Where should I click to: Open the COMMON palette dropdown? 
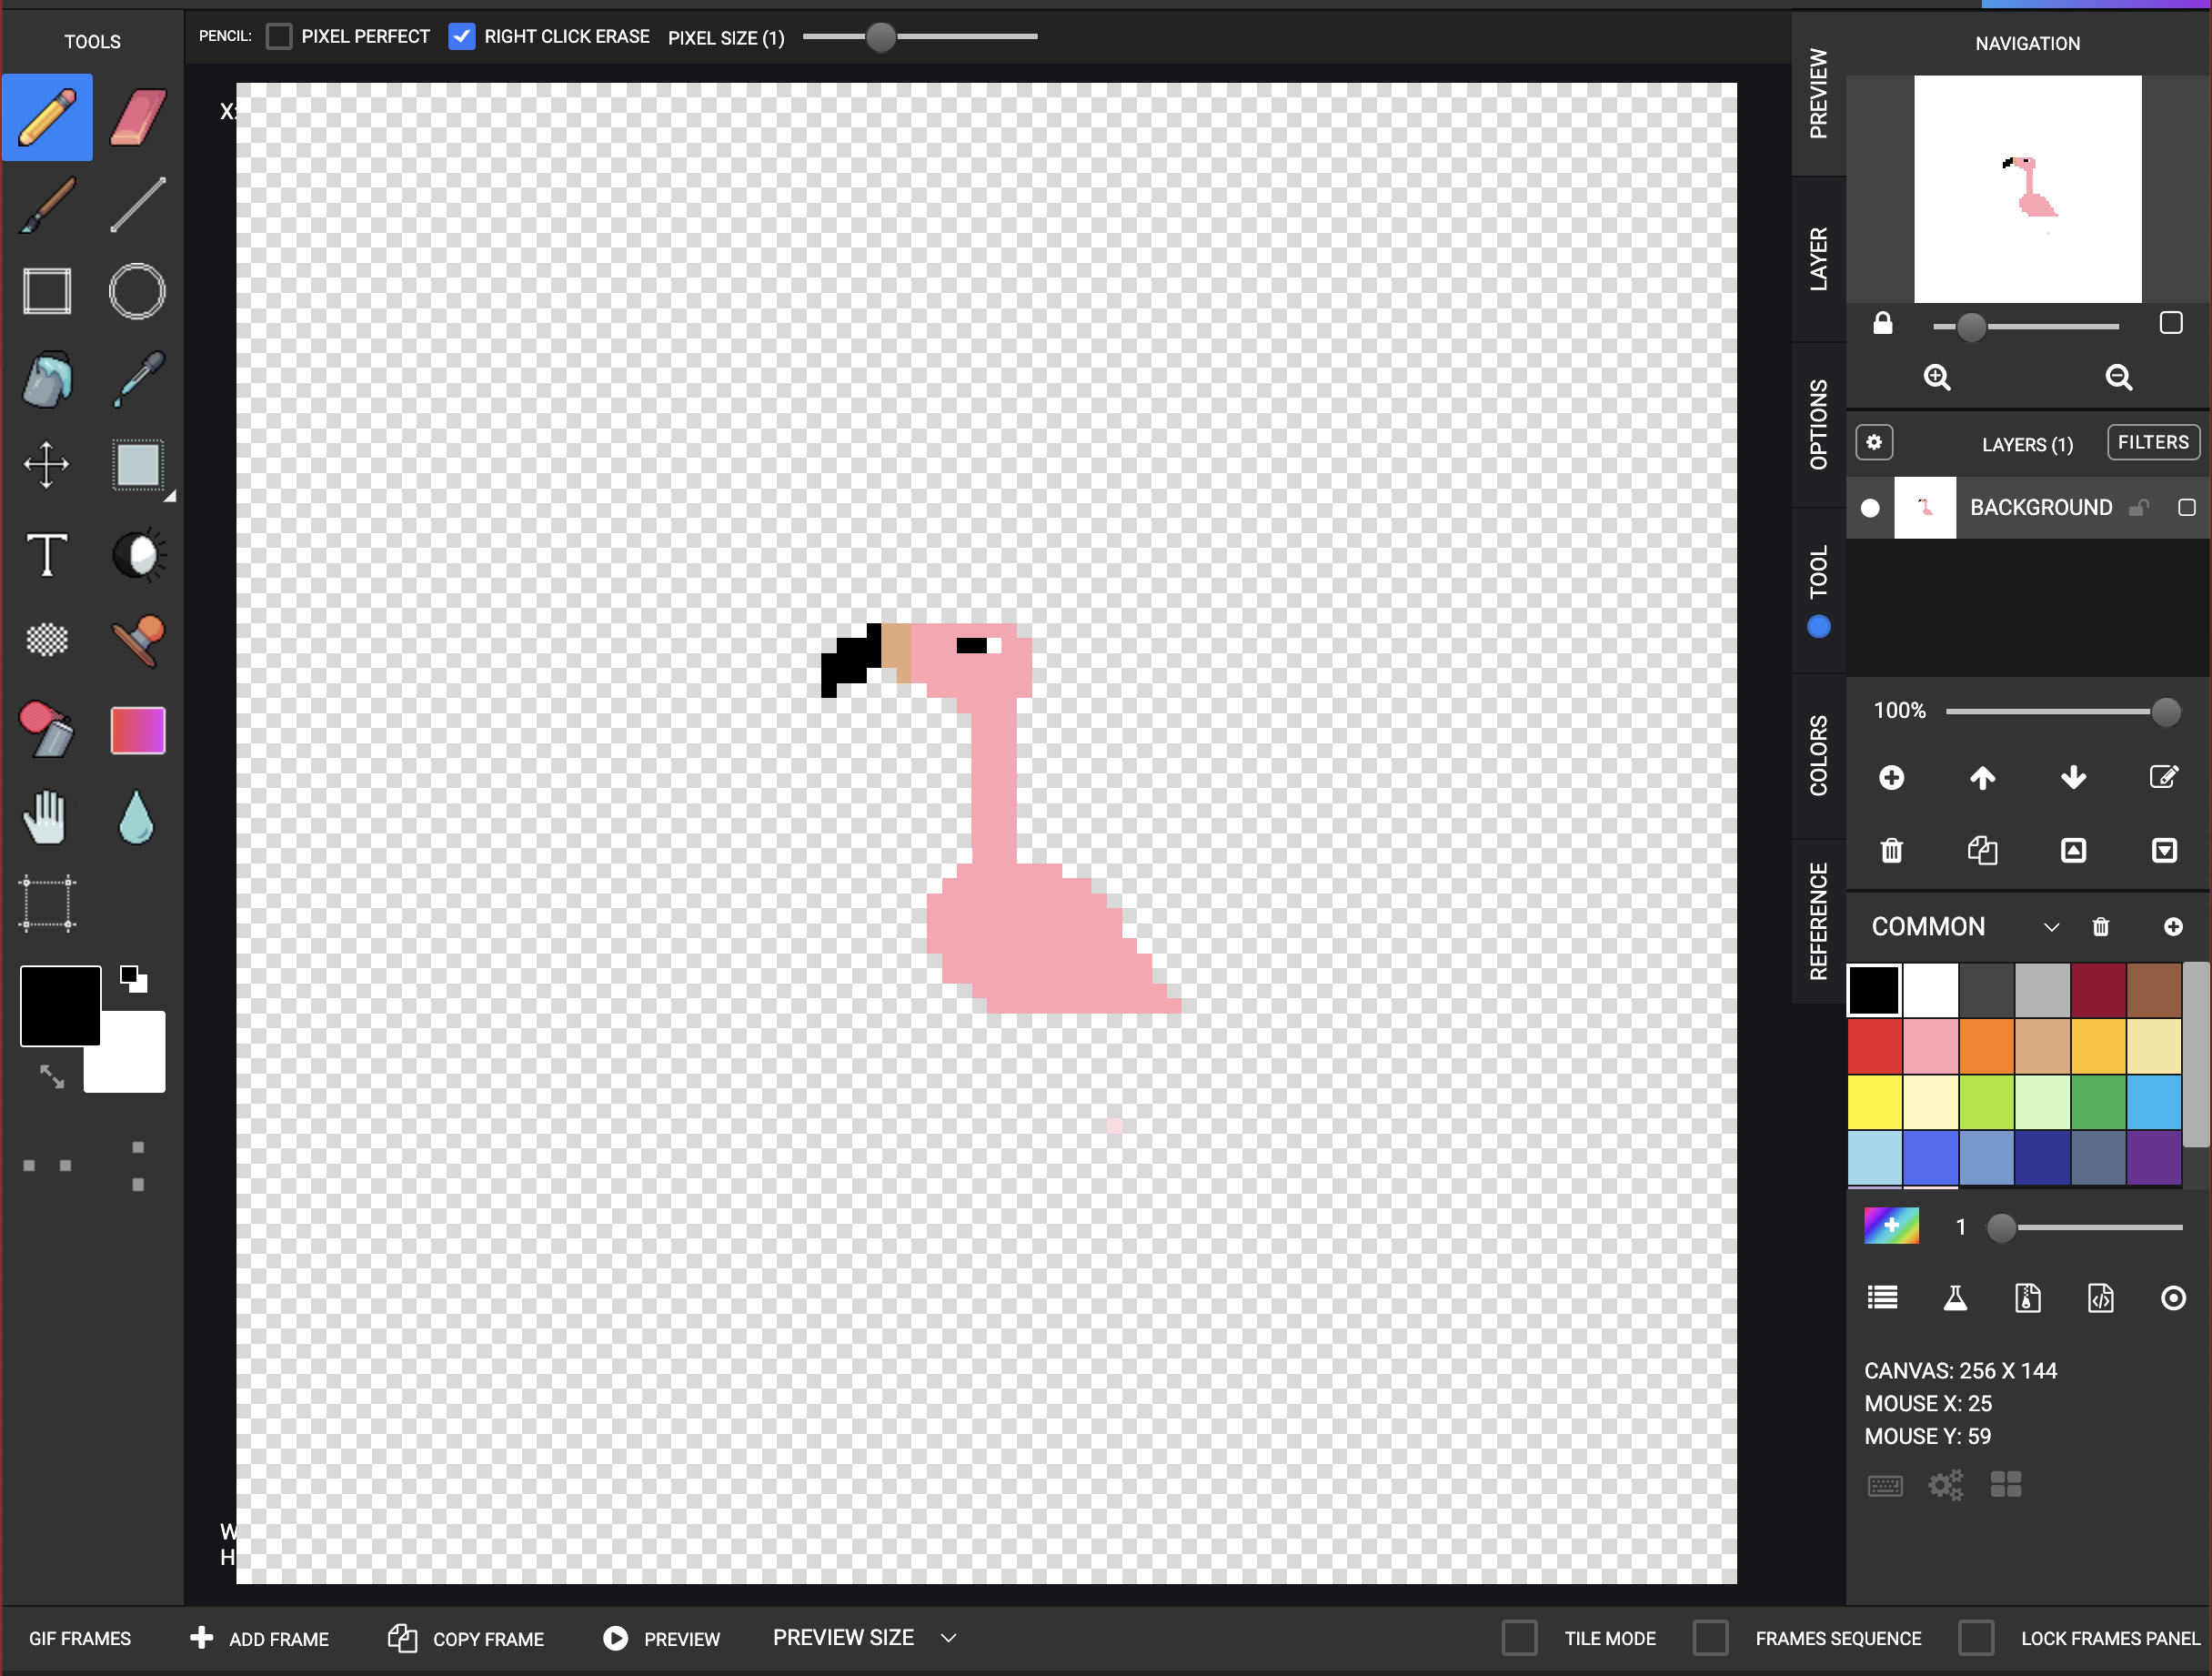pyautogui.click(x=2051, y=925)
